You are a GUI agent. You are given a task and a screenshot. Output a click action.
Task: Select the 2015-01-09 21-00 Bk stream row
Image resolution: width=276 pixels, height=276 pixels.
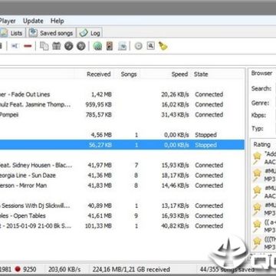[x=122, y=226]
